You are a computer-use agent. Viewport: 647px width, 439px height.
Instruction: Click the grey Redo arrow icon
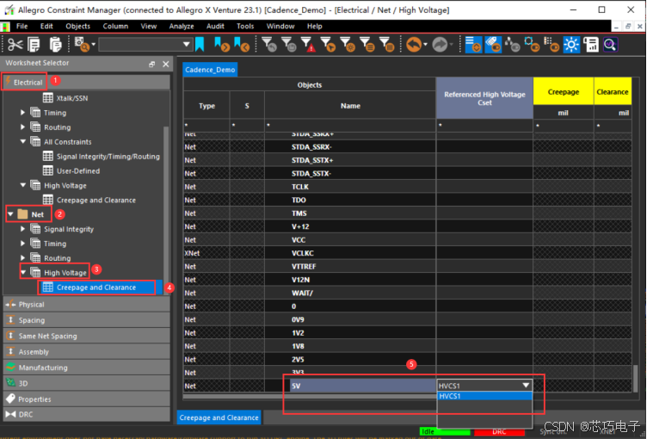(440, 44)
